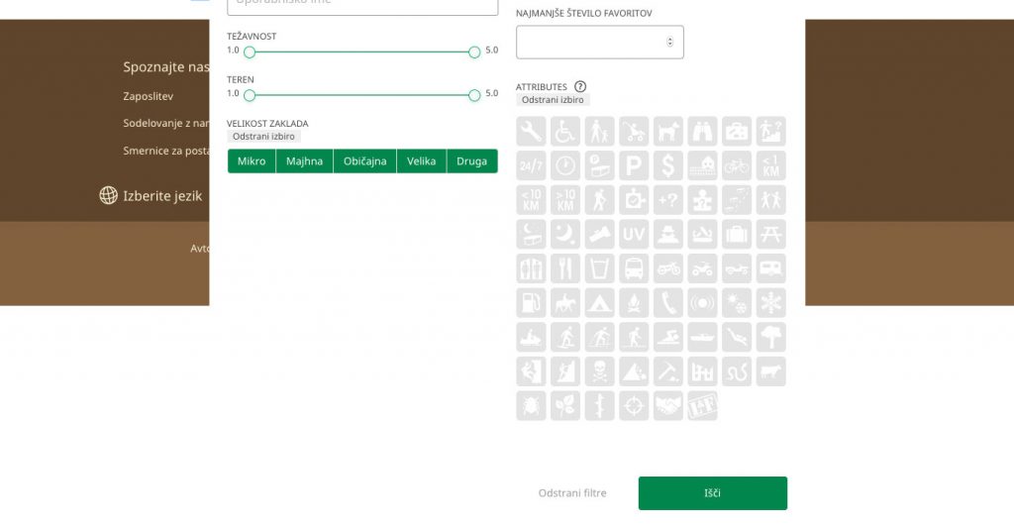
Task: Click the favorites count stepper arrows
Action: [x=669, y=42]
